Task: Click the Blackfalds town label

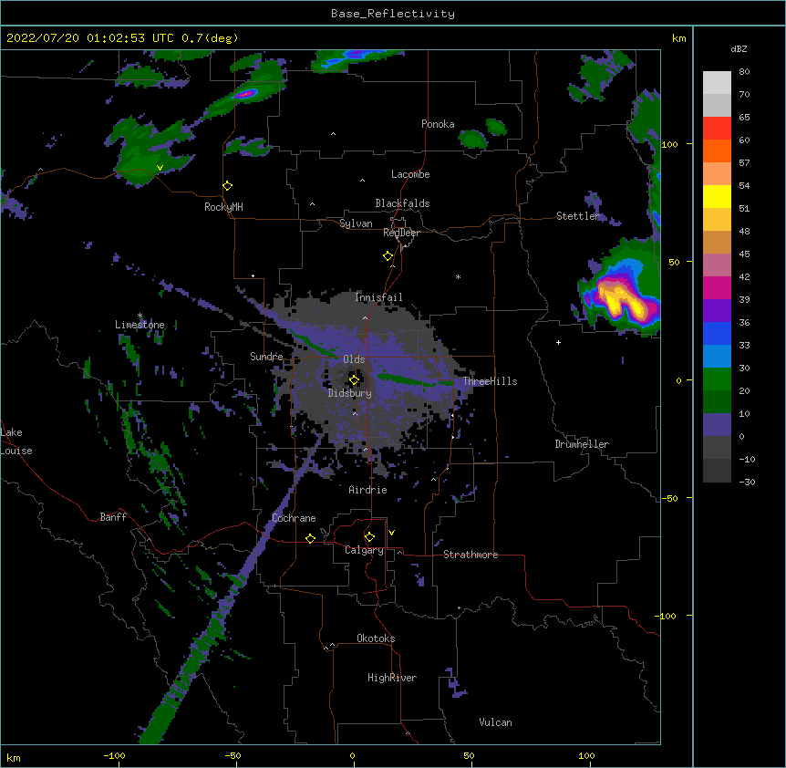Action: click(402, 203)
